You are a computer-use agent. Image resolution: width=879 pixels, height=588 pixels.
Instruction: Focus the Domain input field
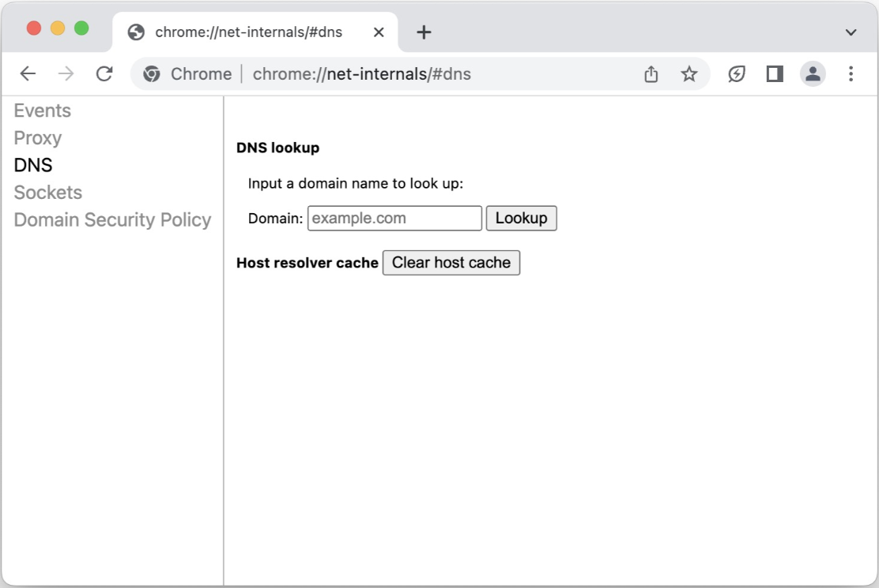(x=394, y=219)
